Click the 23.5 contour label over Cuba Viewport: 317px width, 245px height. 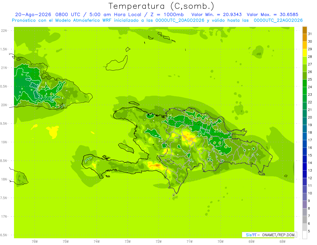(x=43, y=97)
